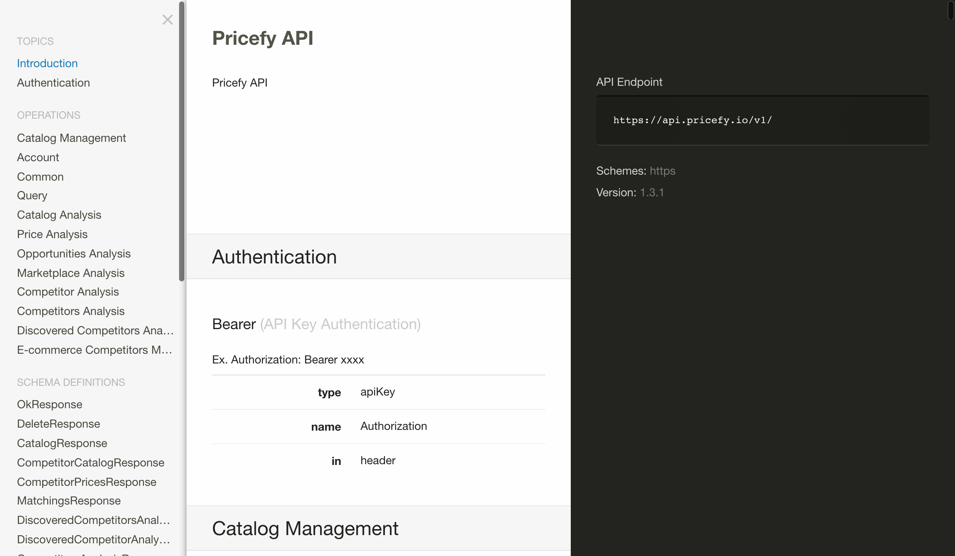
Task: Click the header value in table
Action: tap(378, 460)
